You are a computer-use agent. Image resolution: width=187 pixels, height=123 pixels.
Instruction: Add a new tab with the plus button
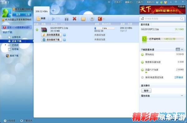coord(53,11)
